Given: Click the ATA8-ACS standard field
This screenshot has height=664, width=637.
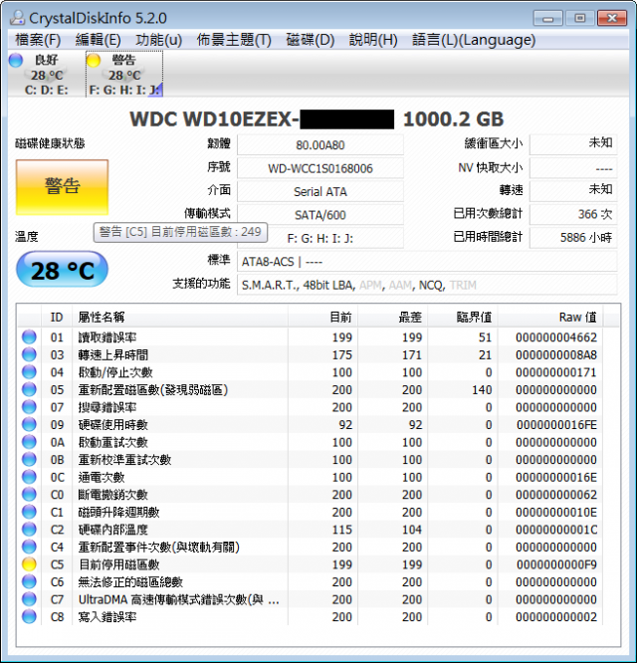Looking at the screenshot, I should [427, 262].
